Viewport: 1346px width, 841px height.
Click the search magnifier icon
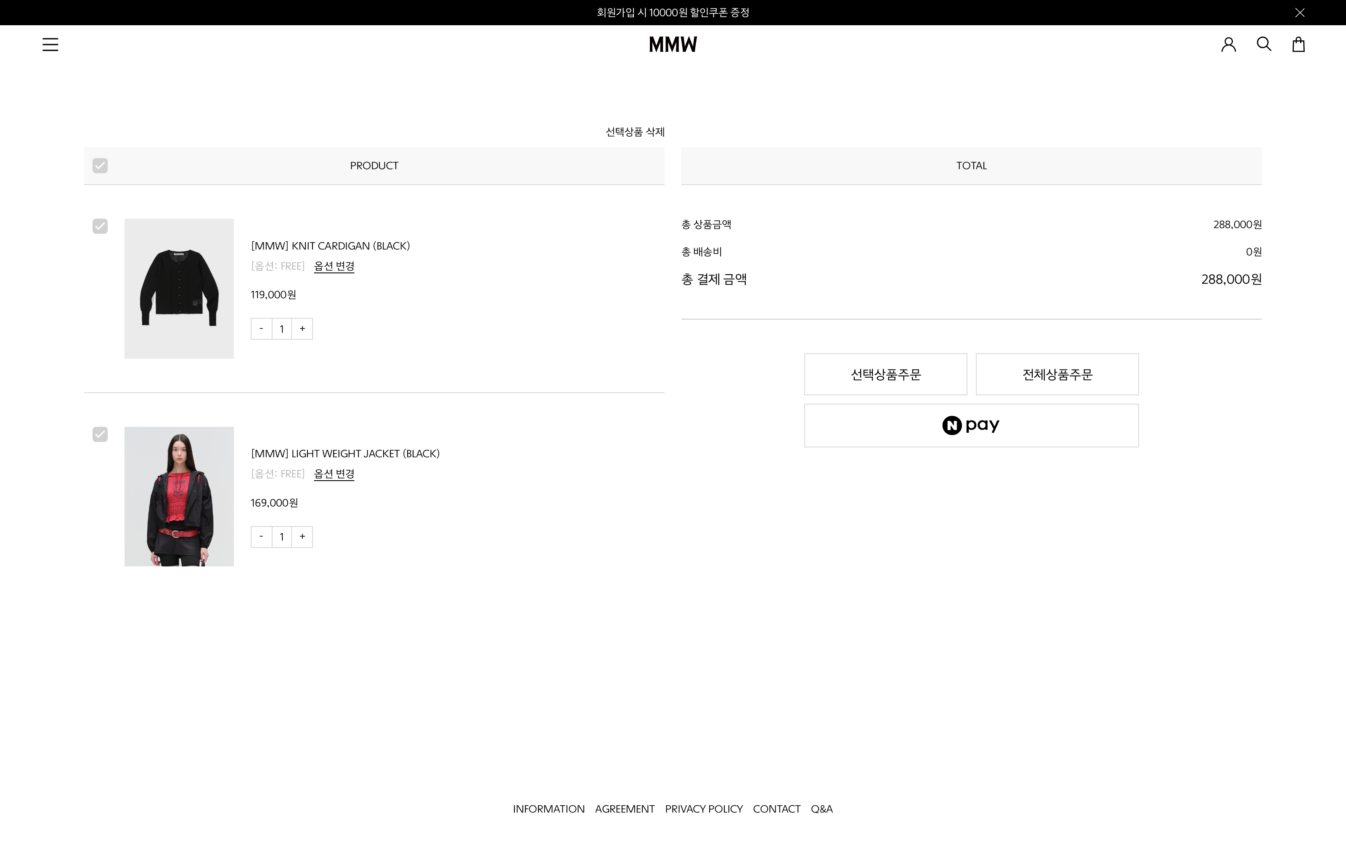(1264, 44)
